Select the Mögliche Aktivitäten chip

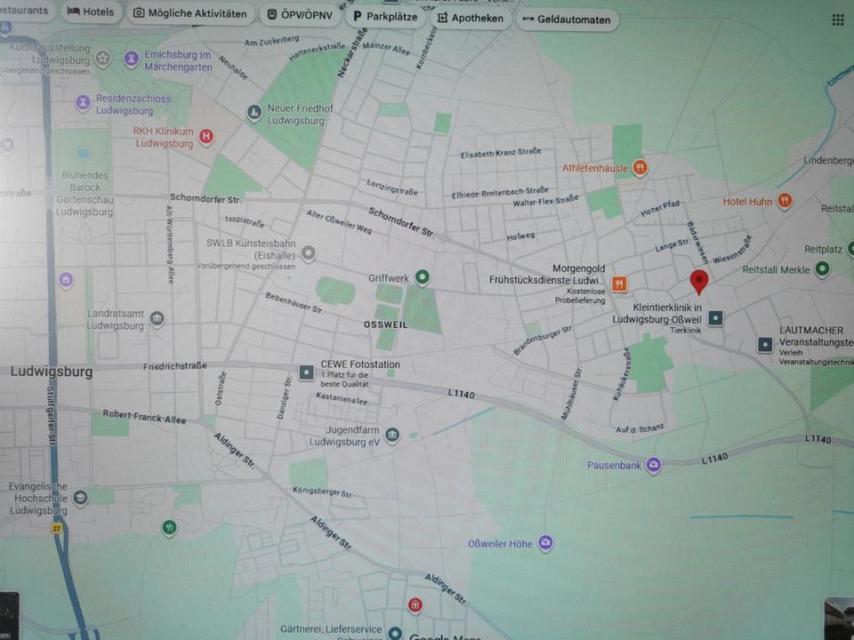(189, 14)
